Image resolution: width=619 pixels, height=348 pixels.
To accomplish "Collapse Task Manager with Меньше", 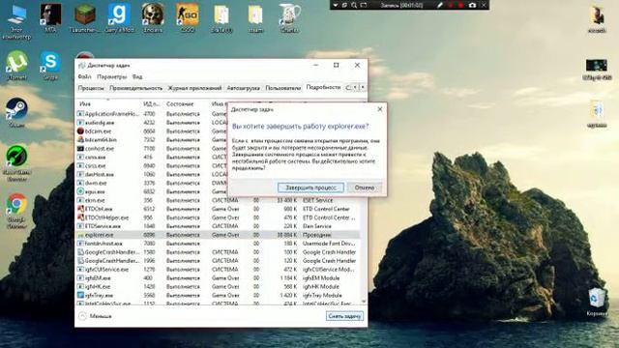I will coord(95,316).
